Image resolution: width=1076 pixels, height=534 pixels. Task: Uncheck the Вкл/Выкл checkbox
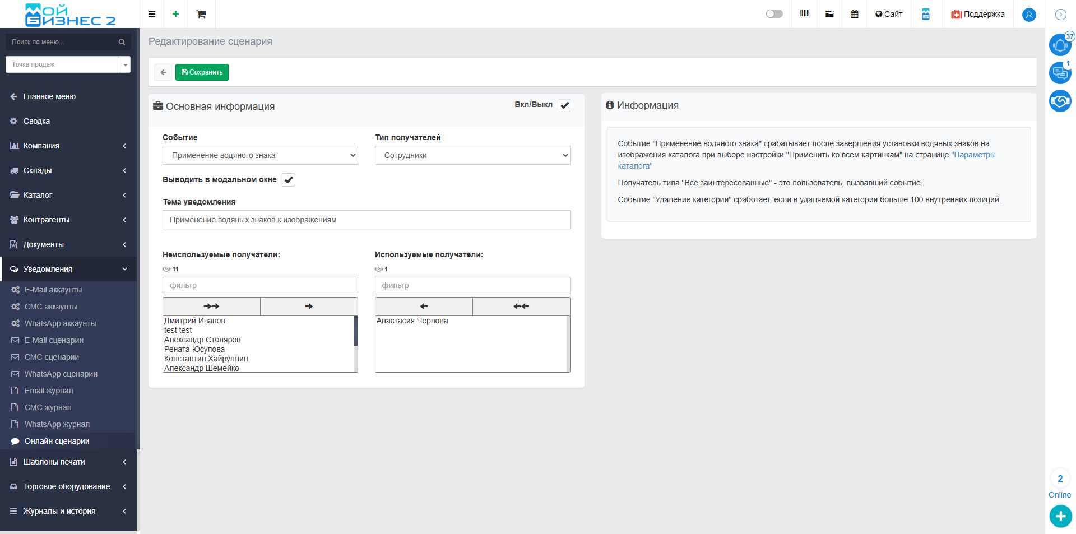(x=564, y=105)
